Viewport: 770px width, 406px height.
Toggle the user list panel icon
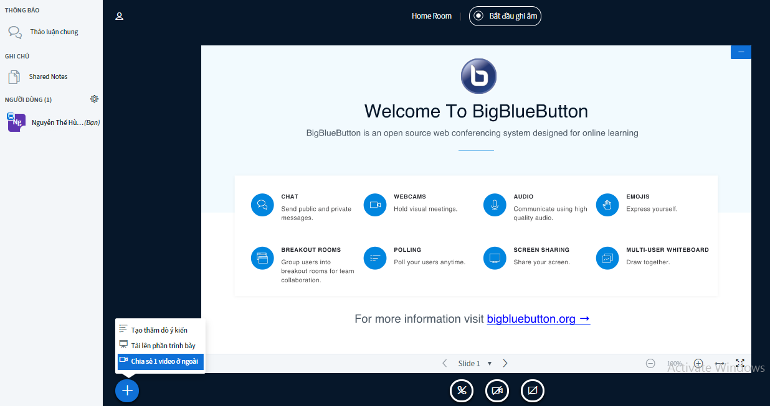120,16
